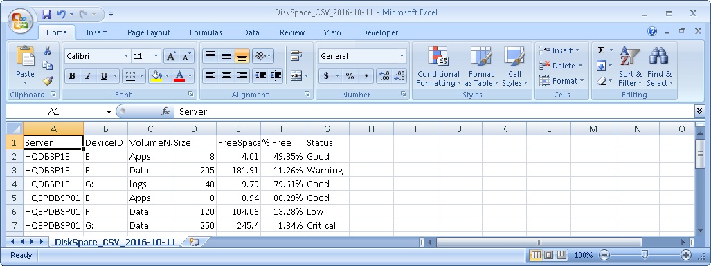This screenshot has width=711, height=266.
Task: Decrease decimal places
Action: (x=399, y=75)
